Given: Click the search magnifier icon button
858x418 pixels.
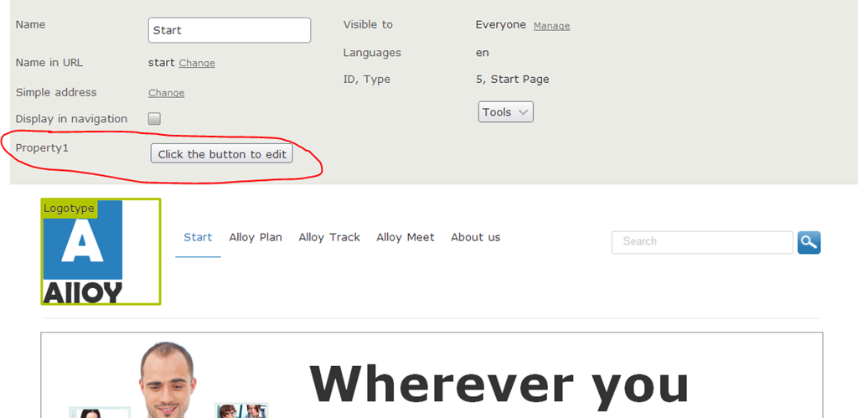Looking at the screenshot, I should tap(809, 242).
